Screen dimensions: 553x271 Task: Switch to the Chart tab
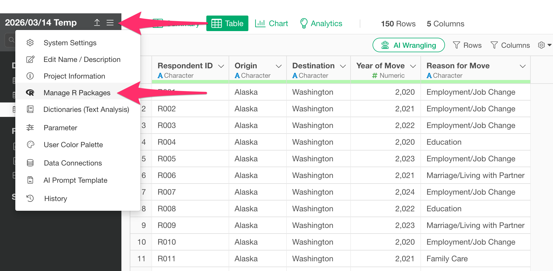pos(271,24)
